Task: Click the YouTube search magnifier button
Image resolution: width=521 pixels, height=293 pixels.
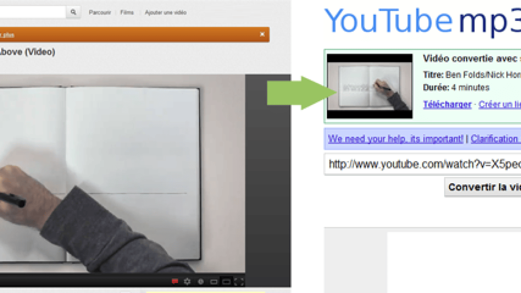Action: (x=73, y=12)
